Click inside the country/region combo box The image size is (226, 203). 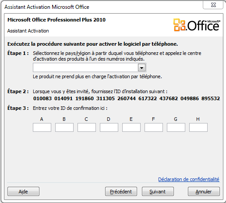(x=89, y=68)
